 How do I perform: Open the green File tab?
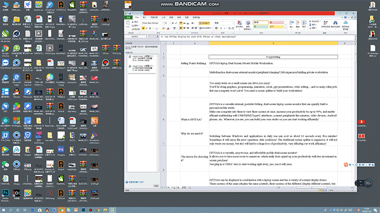coord(128,17)
